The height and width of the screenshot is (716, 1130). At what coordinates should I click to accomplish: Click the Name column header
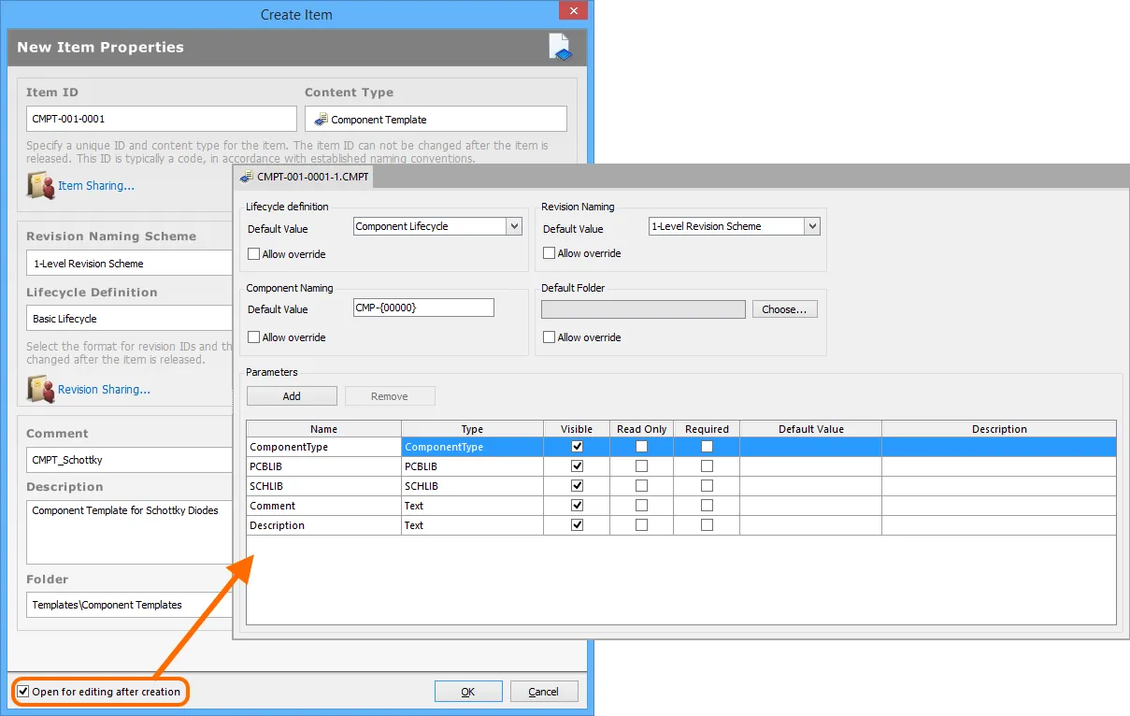(323, 429)
